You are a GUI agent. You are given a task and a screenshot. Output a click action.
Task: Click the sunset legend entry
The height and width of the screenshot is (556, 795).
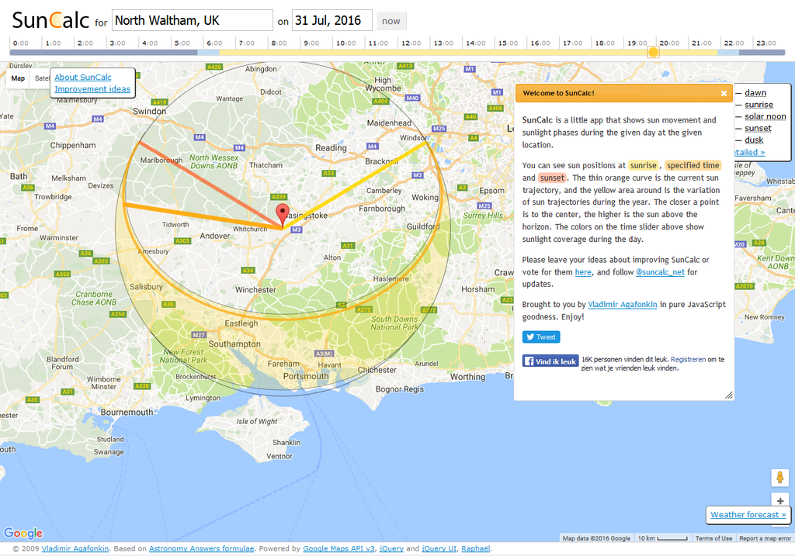pos(758,128)
